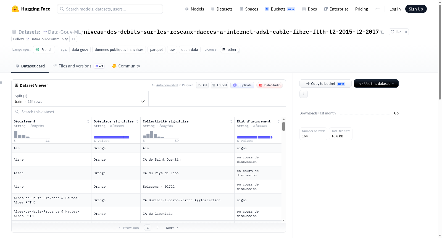The image size is (442, 238).
Task: Click the Hugging Face logo
Action: pos(31,9)
